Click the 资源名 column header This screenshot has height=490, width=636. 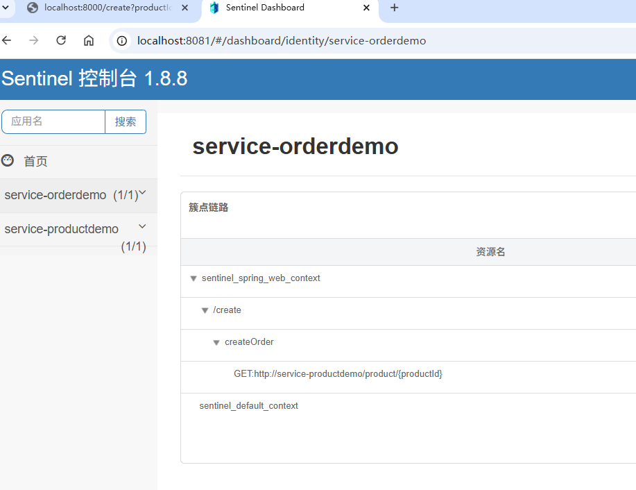pos(490,252)
